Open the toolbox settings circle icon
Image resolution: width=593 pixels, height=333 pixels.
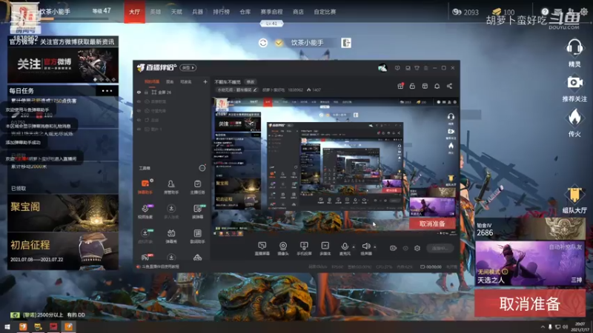(202, 168)
